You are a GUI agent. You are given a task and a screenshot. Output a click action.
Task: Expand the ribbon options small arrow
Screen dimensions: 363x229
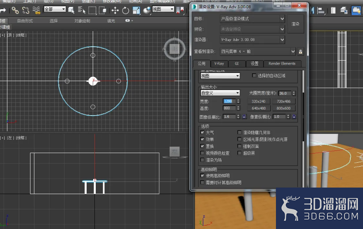click(x=132, y=21)
